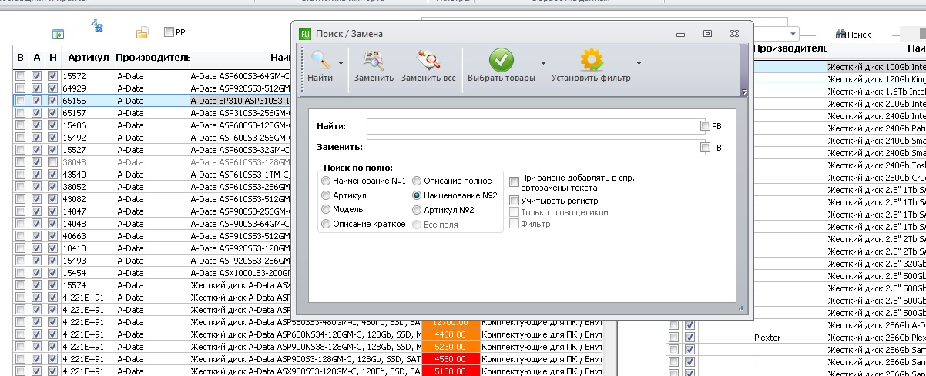Select the Наименование №2 radio button
The image size is (926, 376).
click(417, 195)
